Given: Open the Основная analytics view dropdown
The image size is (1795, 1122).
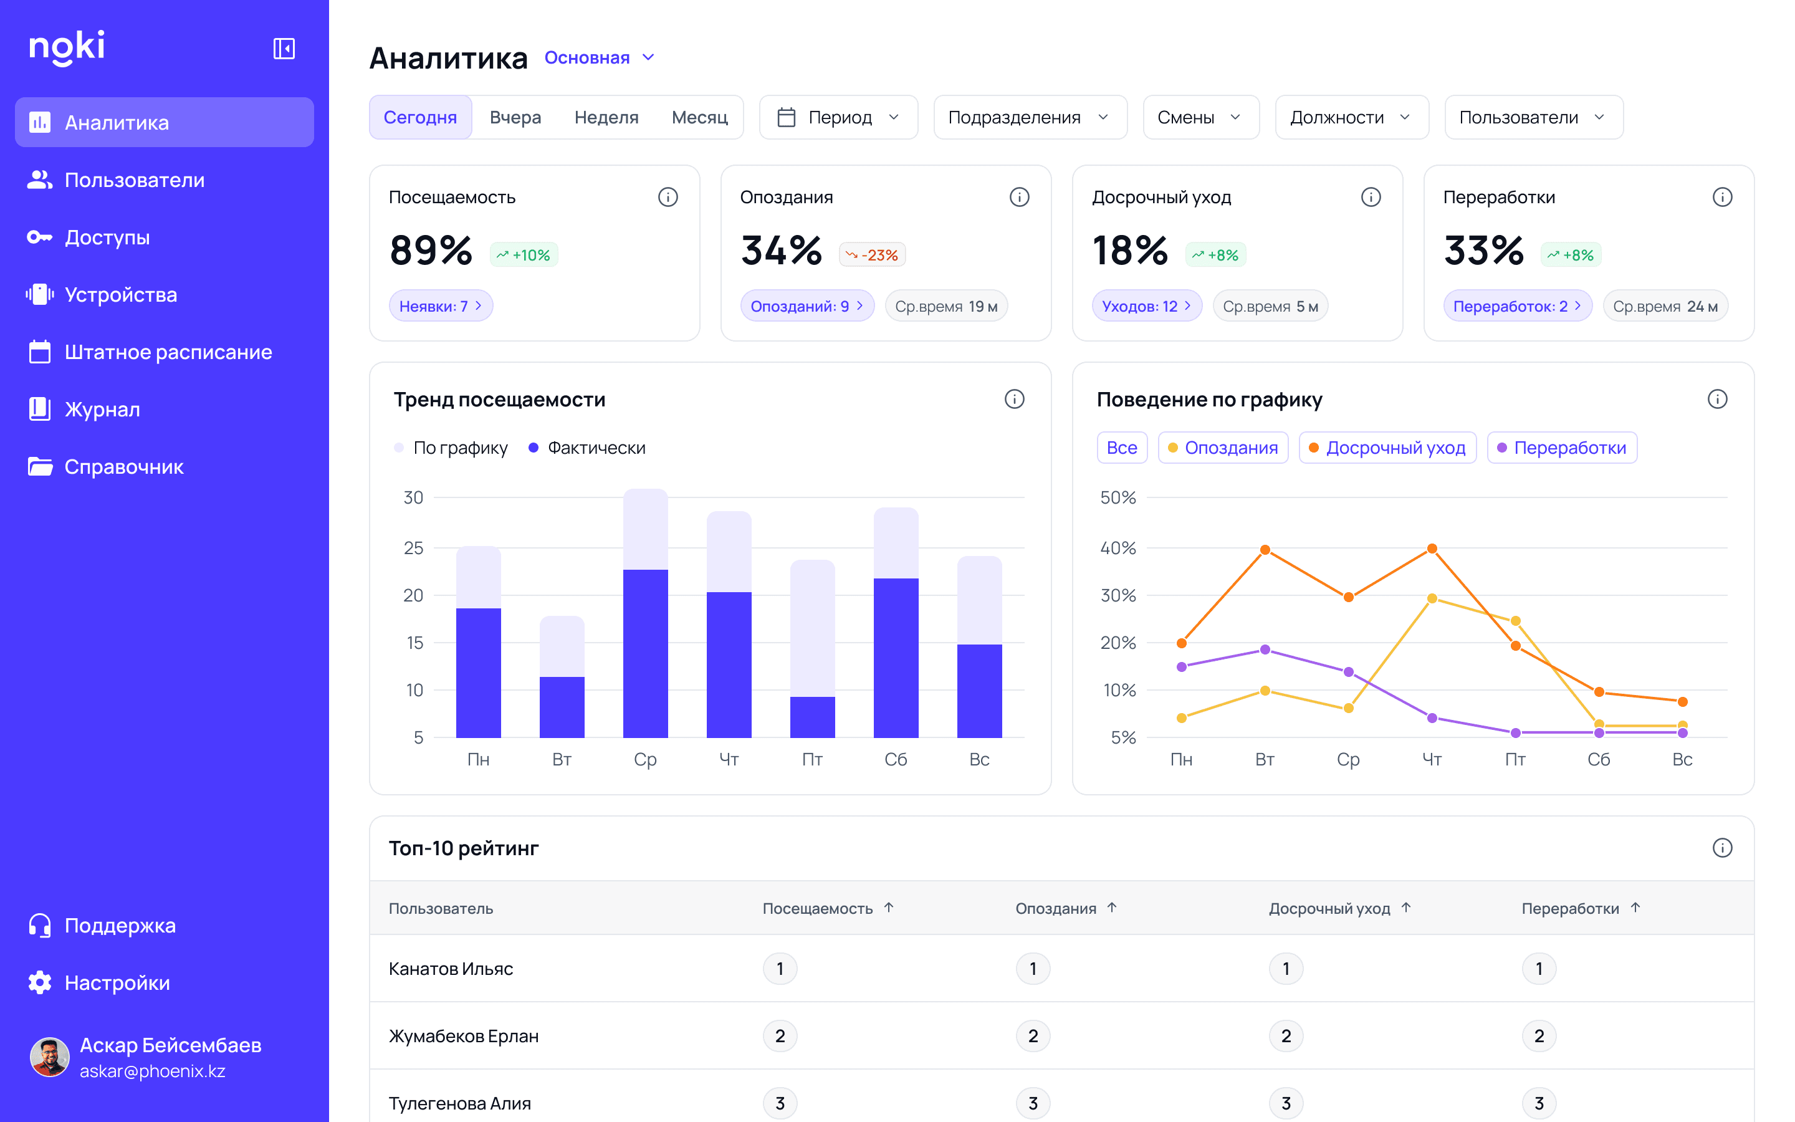Looking at the screenshot, I should click(x=600, y=58).
